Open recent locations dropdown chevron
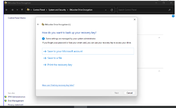Image resolution: width=176 pixels, height=108 pixels. [x=17, y=10]
